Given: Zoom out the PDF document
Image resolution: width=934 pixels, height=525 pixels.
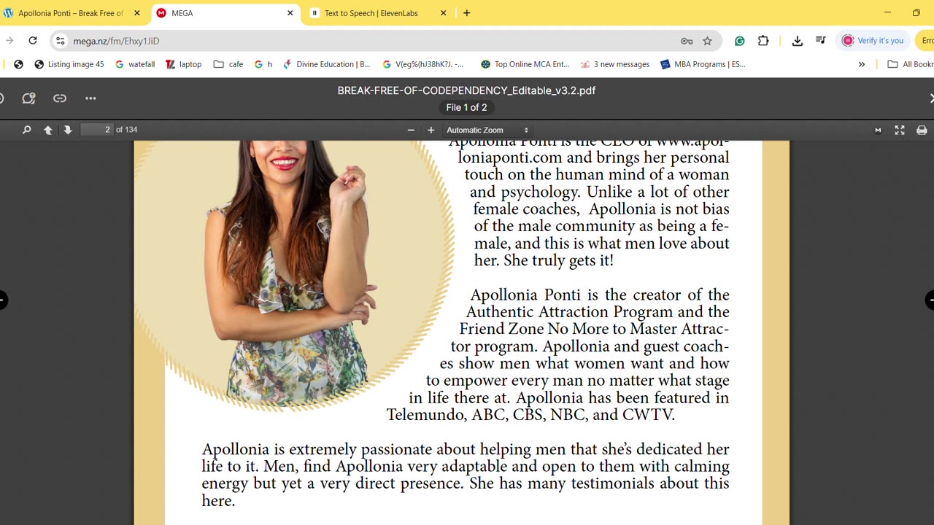Looking at the screenshot, I should (411, 130).
